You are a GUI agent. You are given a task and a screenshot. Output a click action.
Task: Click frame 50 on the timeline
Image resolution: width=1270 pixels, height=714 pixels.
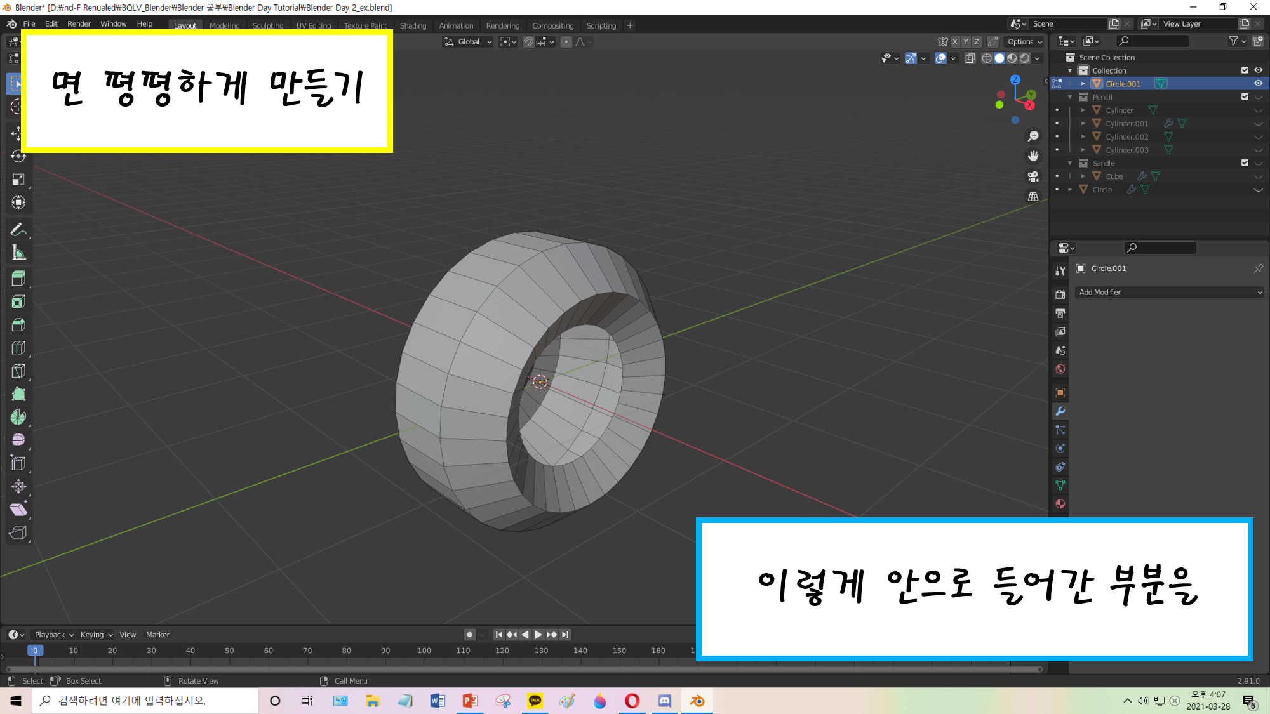[x=229, y=651]
